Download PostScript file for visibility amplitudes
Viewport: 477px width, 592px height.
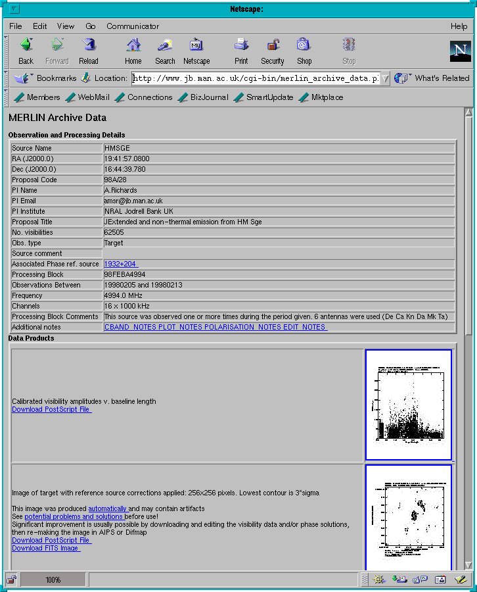coord(51,409)
